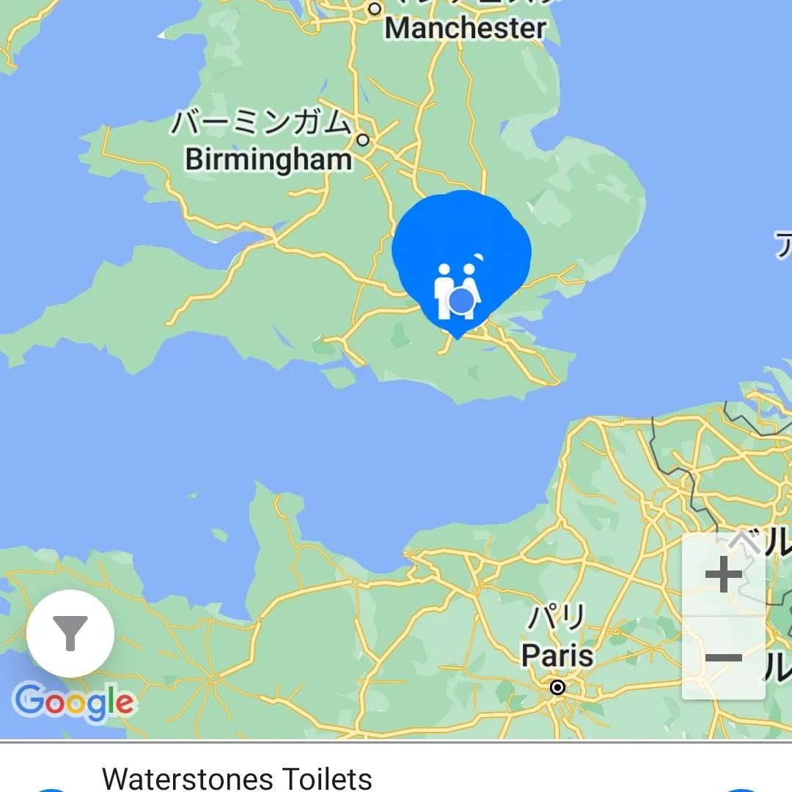Click the Japanese バーミンガム label
This screenshot has width=792, height=792.
click(261, 122)
